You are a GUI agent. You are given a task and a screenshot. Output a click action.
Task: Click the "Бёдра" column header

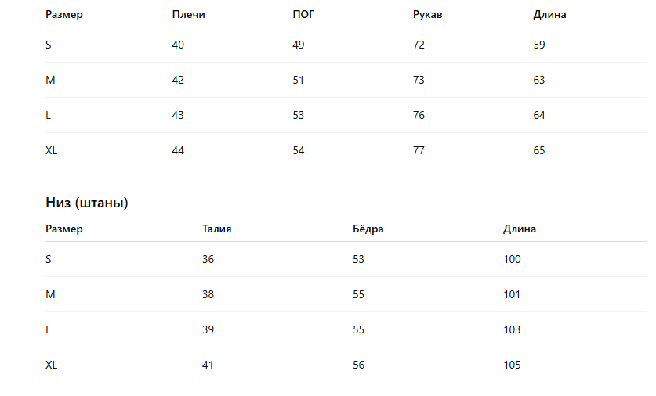(368, 229)
